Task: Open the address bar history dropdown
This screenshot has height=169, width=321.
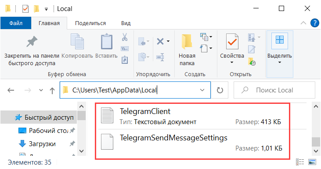Action: pyautogui.click(x=202, y=90)
